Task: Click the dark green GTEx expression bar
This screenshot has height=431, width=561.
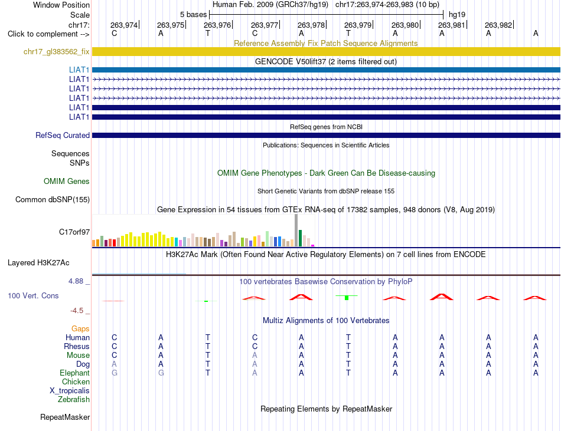Action: point(300,238)
